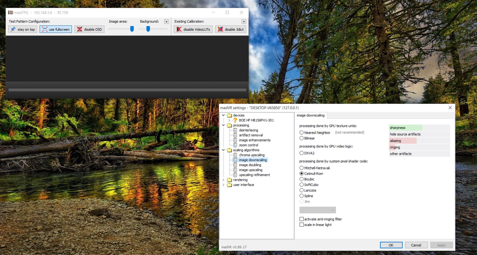
Task: Click the rendering folder icon
Action: 229,180
